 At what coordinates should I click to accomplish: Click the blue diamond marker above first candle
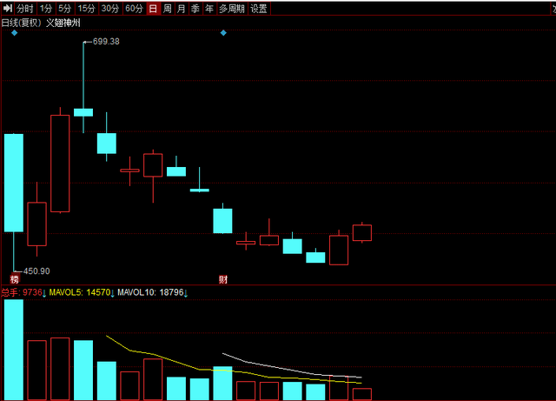[x=14, y=33]
